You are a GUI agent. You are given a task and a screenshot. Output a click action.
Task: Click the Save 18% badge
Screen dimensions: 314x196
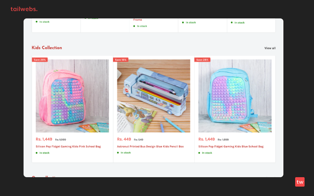click(x=121, y=60)
